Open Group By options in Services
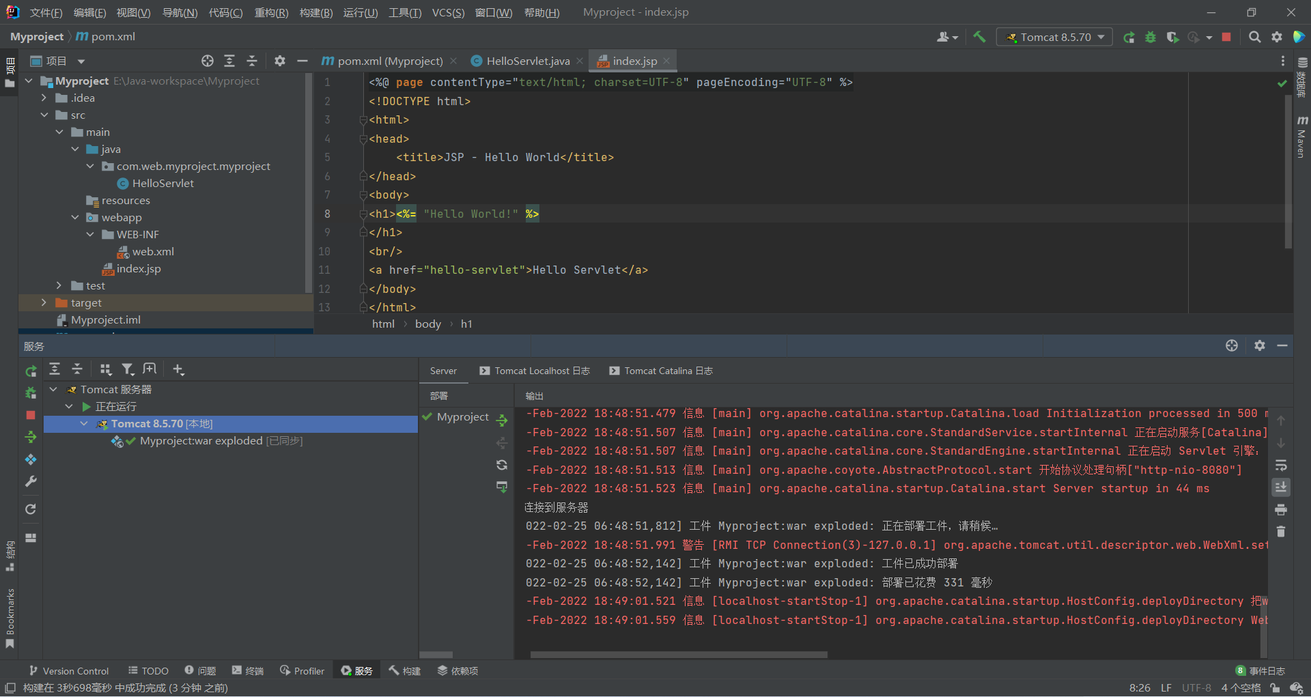 coord(105,369)
